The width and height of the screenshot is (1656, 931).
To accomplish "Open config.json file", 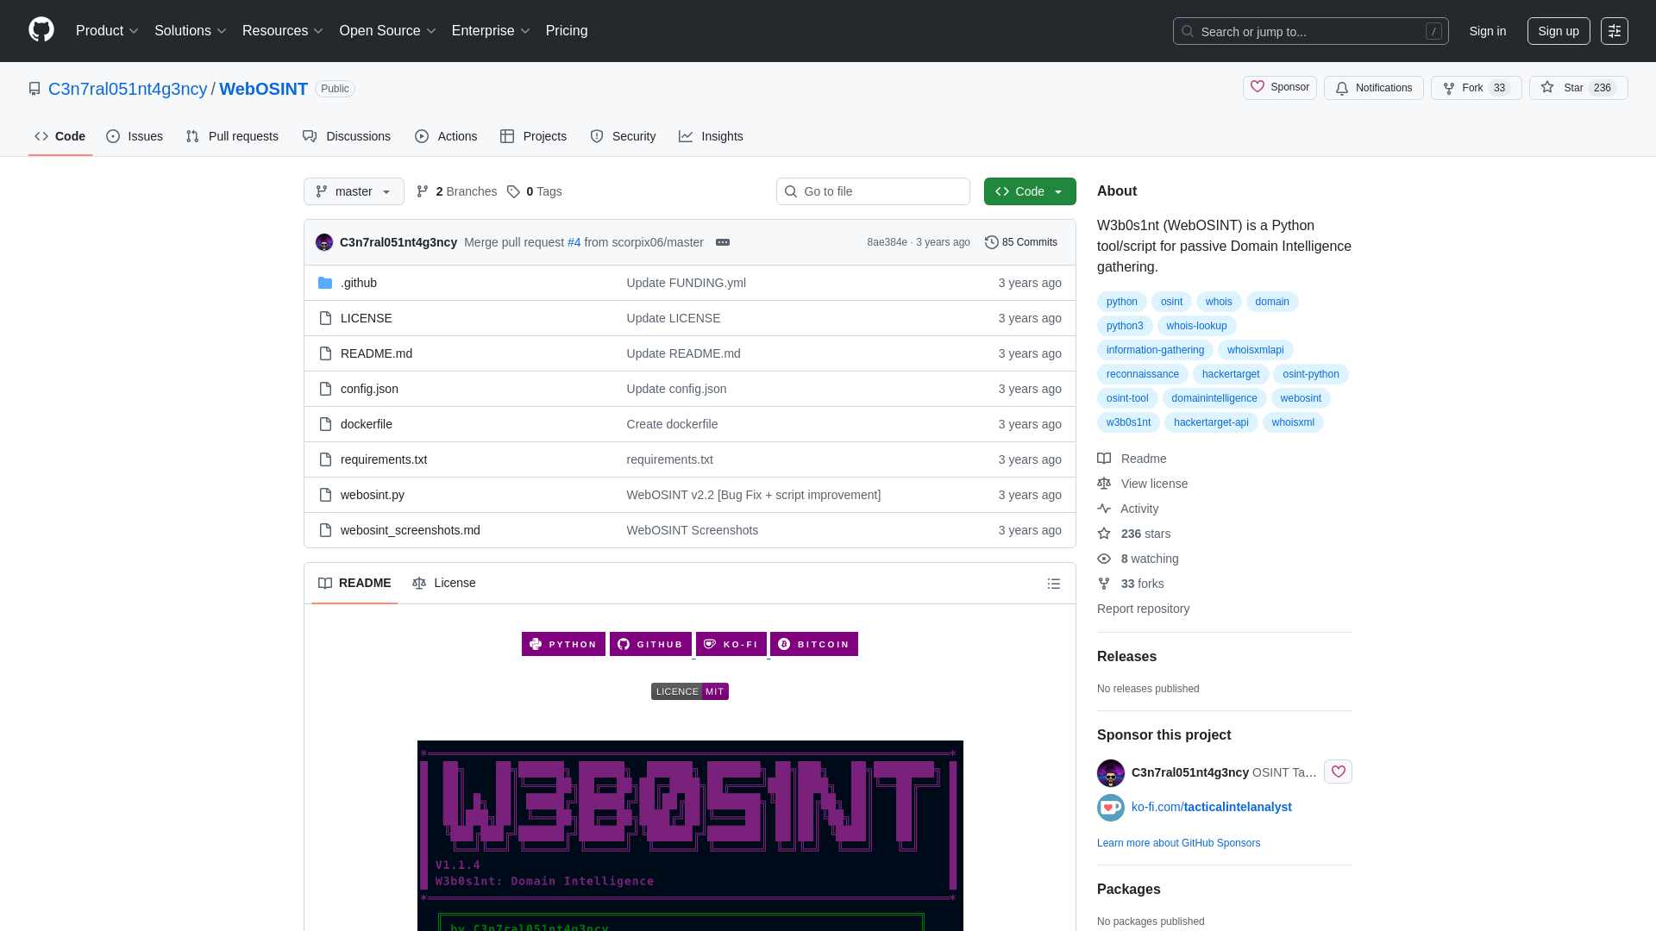I will [x=369, y=389].
